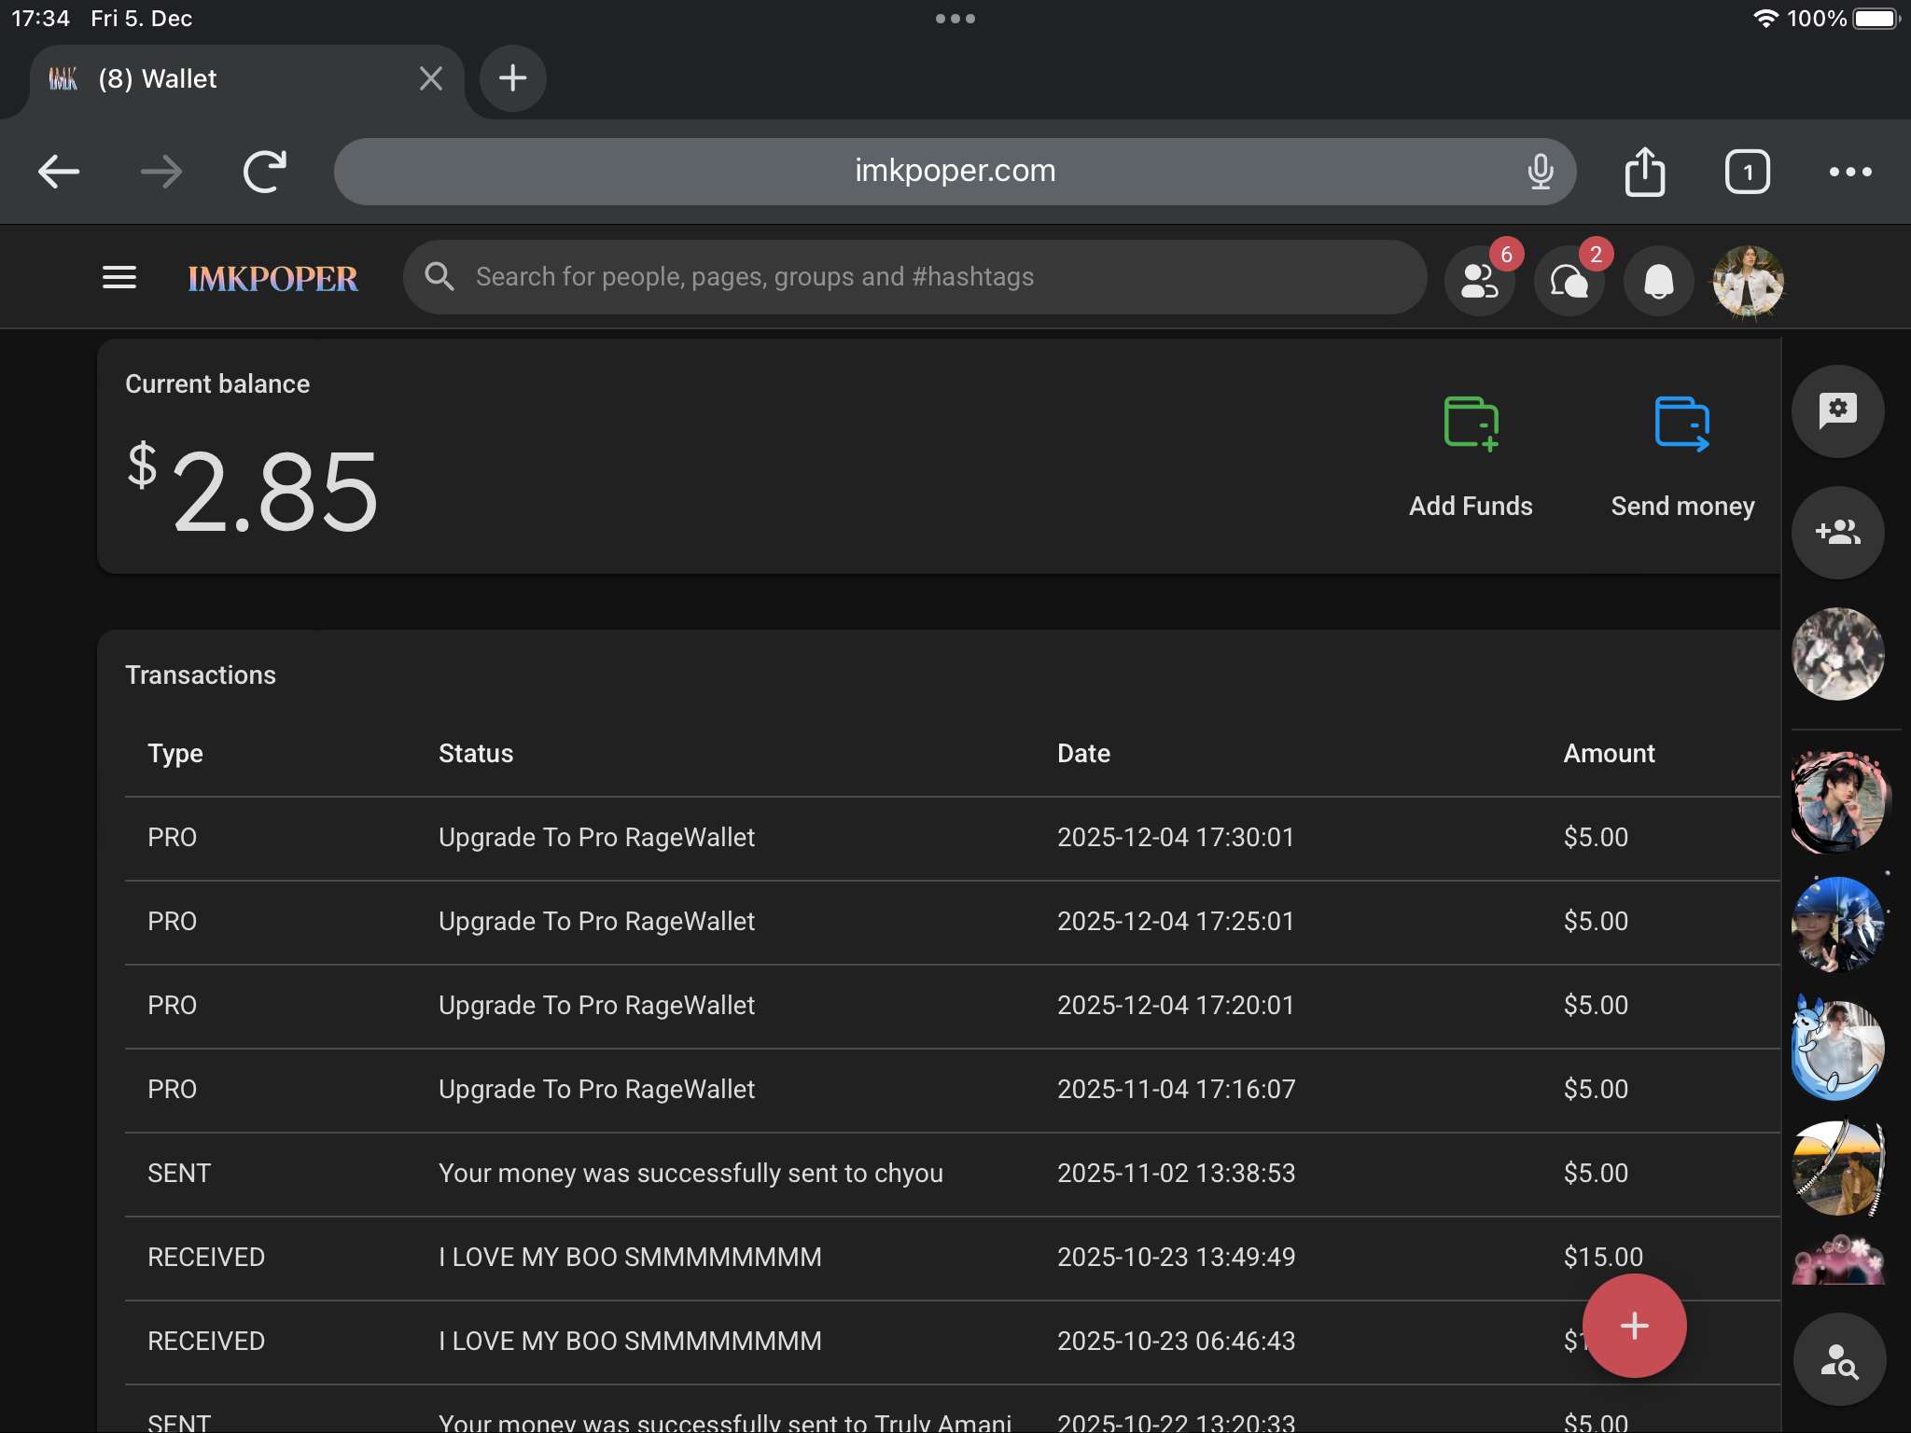Open the browser tab switcher showing 1

1747,172
